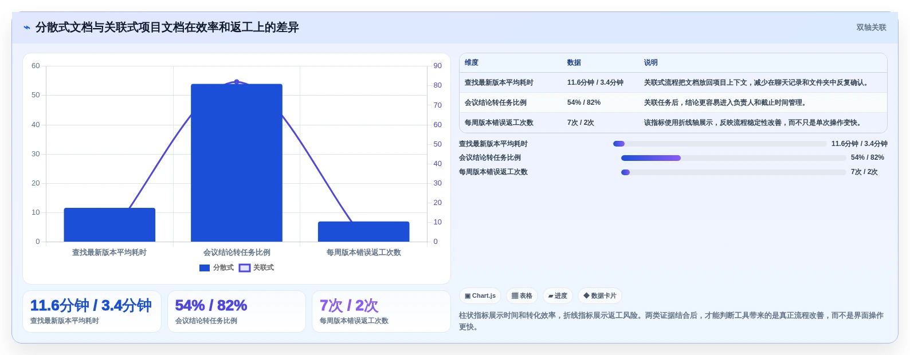Open the 11.6分钟 / 3.4分钟 stat card
The image size is (910, 355).
click(92, 311)
